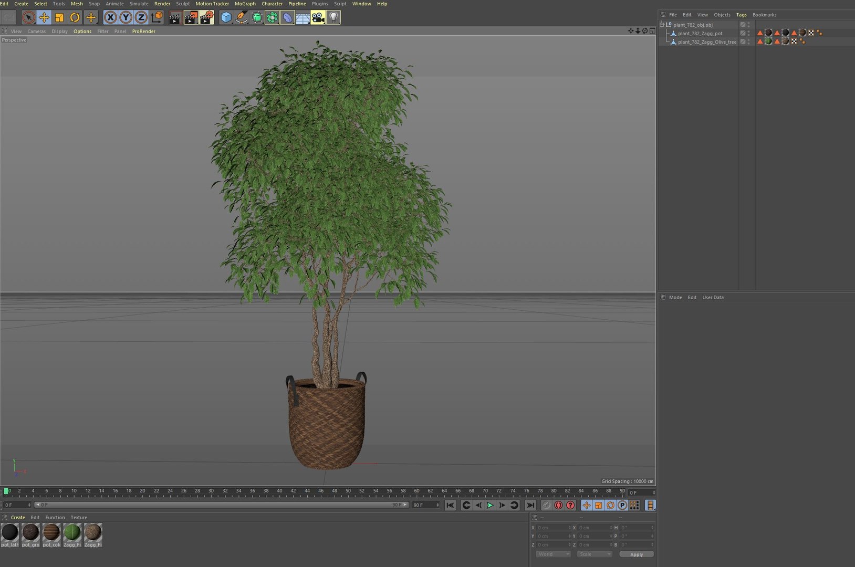Render to Picture Viewer

[191, 18]
